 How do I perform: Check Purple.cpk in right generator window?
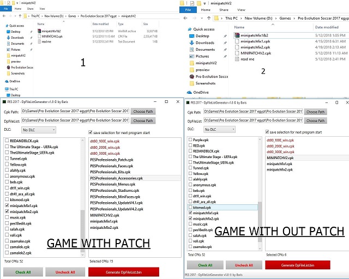pos(190,139)
